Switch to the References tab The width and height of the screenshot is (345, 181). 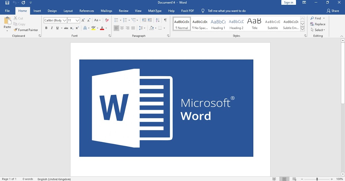[x=87, y=11]
